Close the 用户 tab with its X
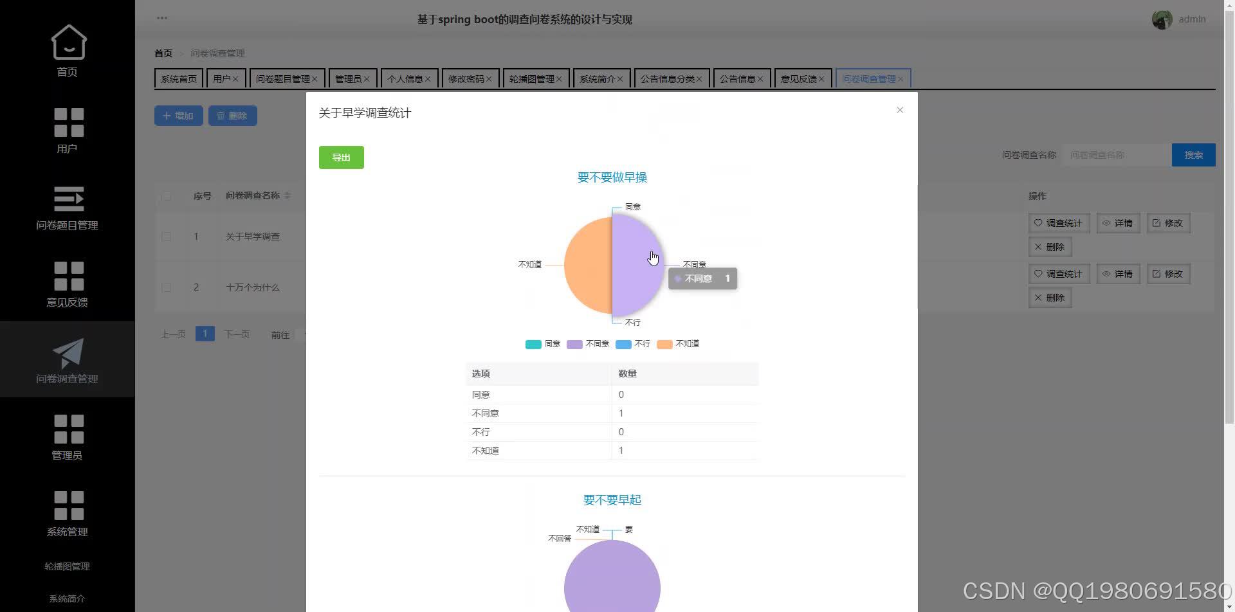 (x=235, y=79)
